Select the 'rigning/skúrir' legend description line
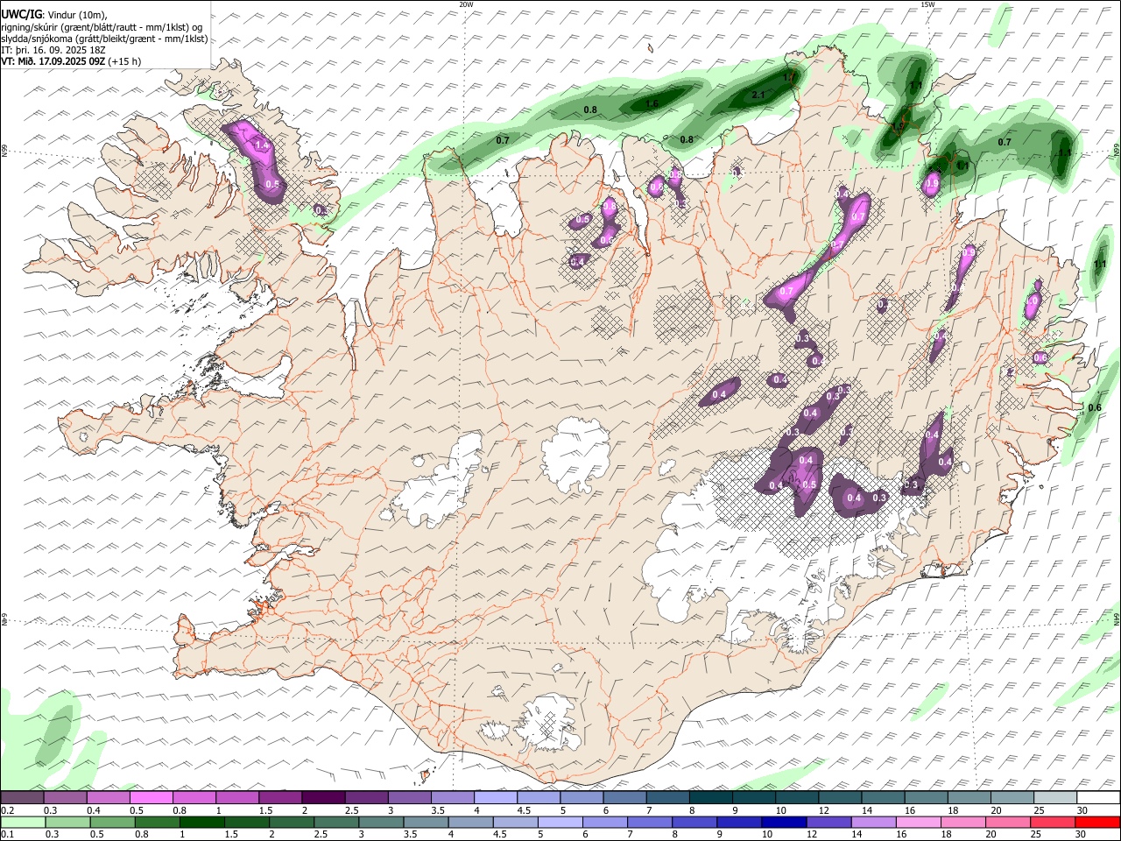This screenshot has width=1121, height=841. 102,27
